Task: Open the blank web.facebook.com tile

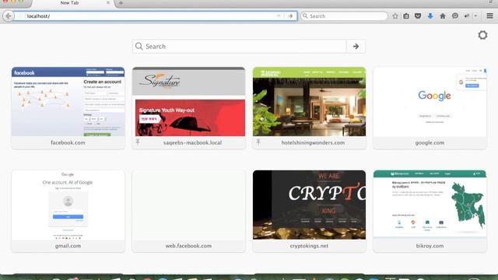Action: 188,211
